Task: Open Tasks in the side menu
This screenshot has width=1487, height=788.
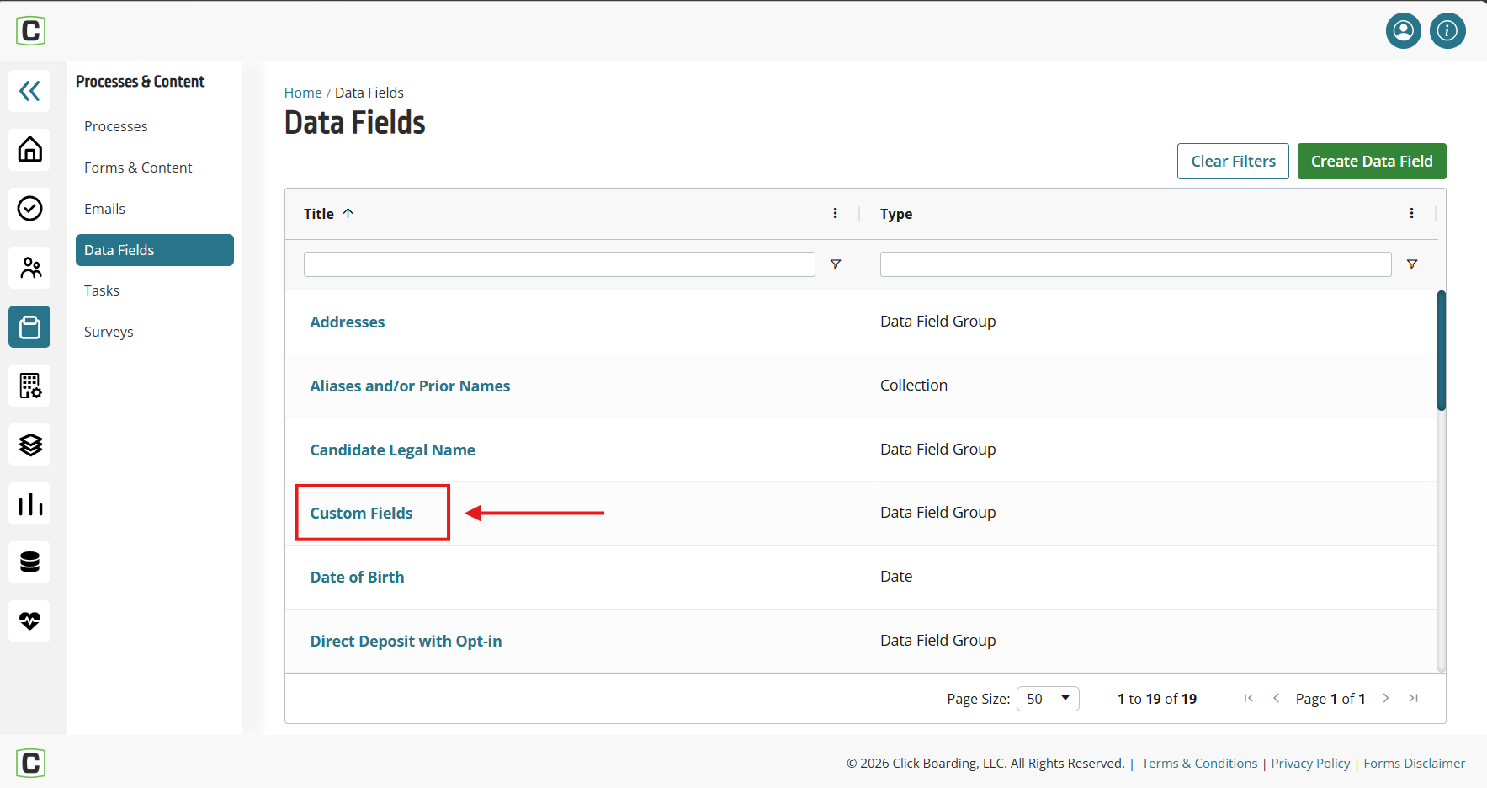Action: (102, 290)
